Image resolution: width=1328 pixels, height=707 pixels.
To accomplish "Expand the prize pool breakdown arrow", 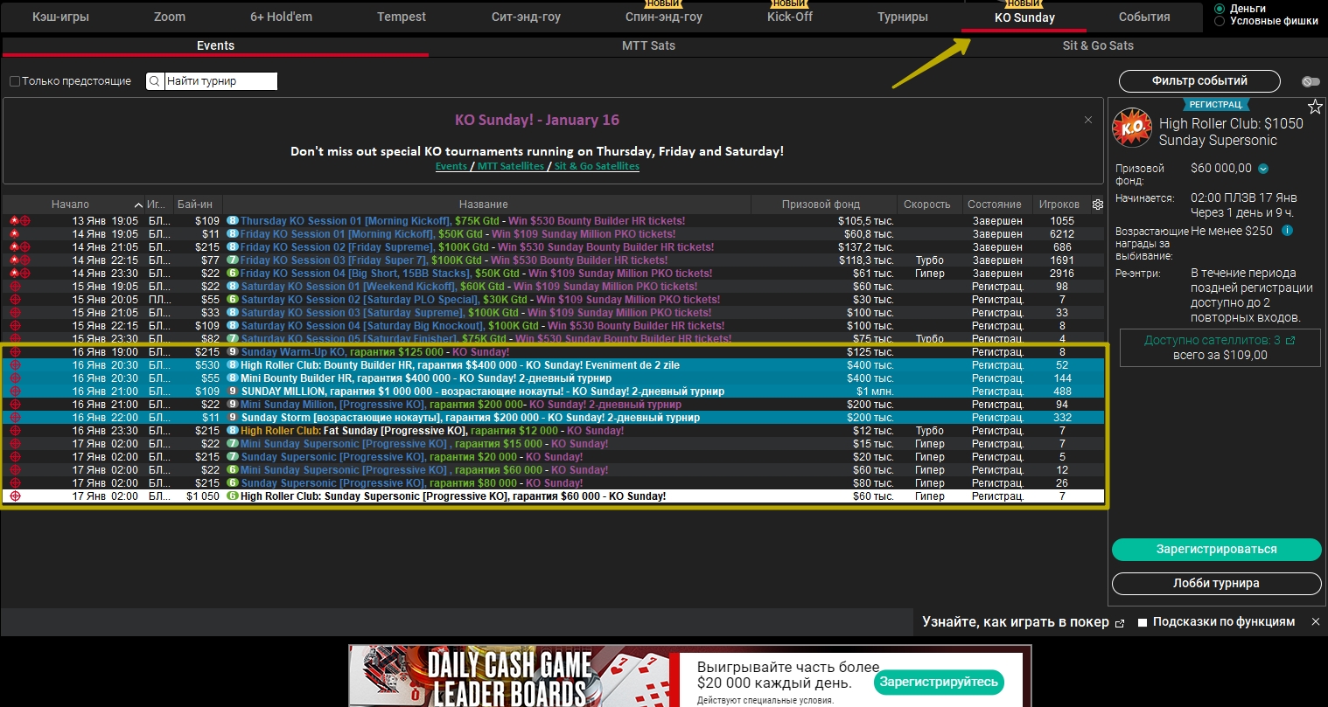I will pyautogui.click(x=1263, y=169).
